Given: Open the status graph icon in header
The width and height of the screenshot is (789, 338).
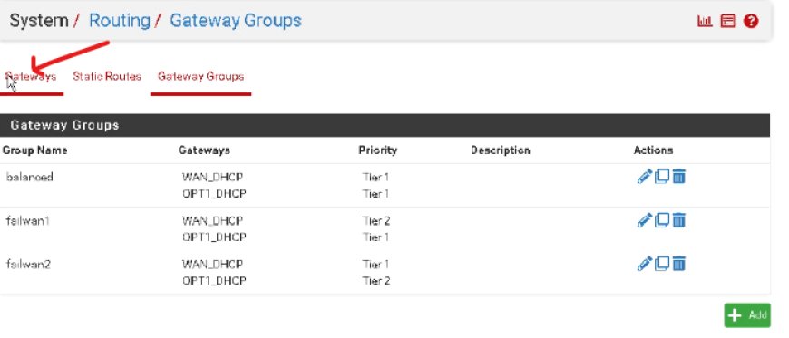Looking at the screenshot, I should pos(705,21).
